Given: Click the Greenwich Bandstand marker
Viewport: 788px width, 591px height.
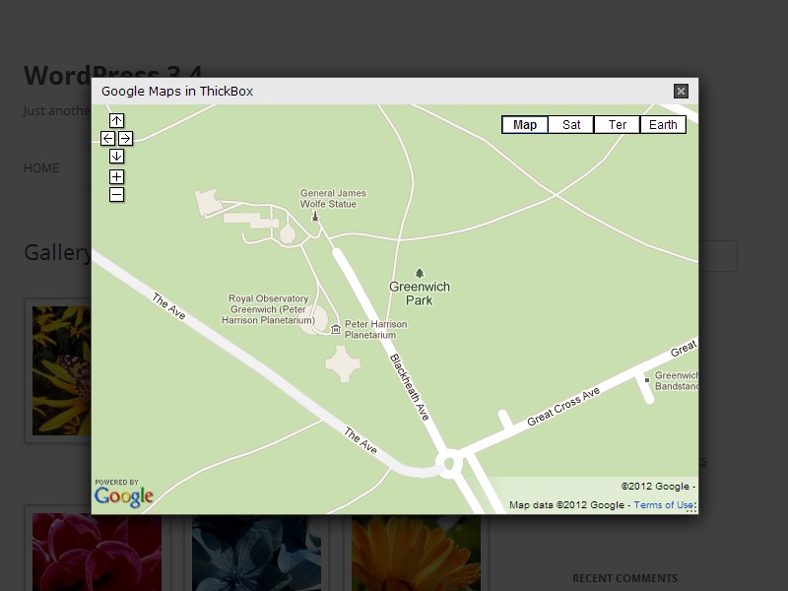Looking at the screenshot, I should click(647, 380).
